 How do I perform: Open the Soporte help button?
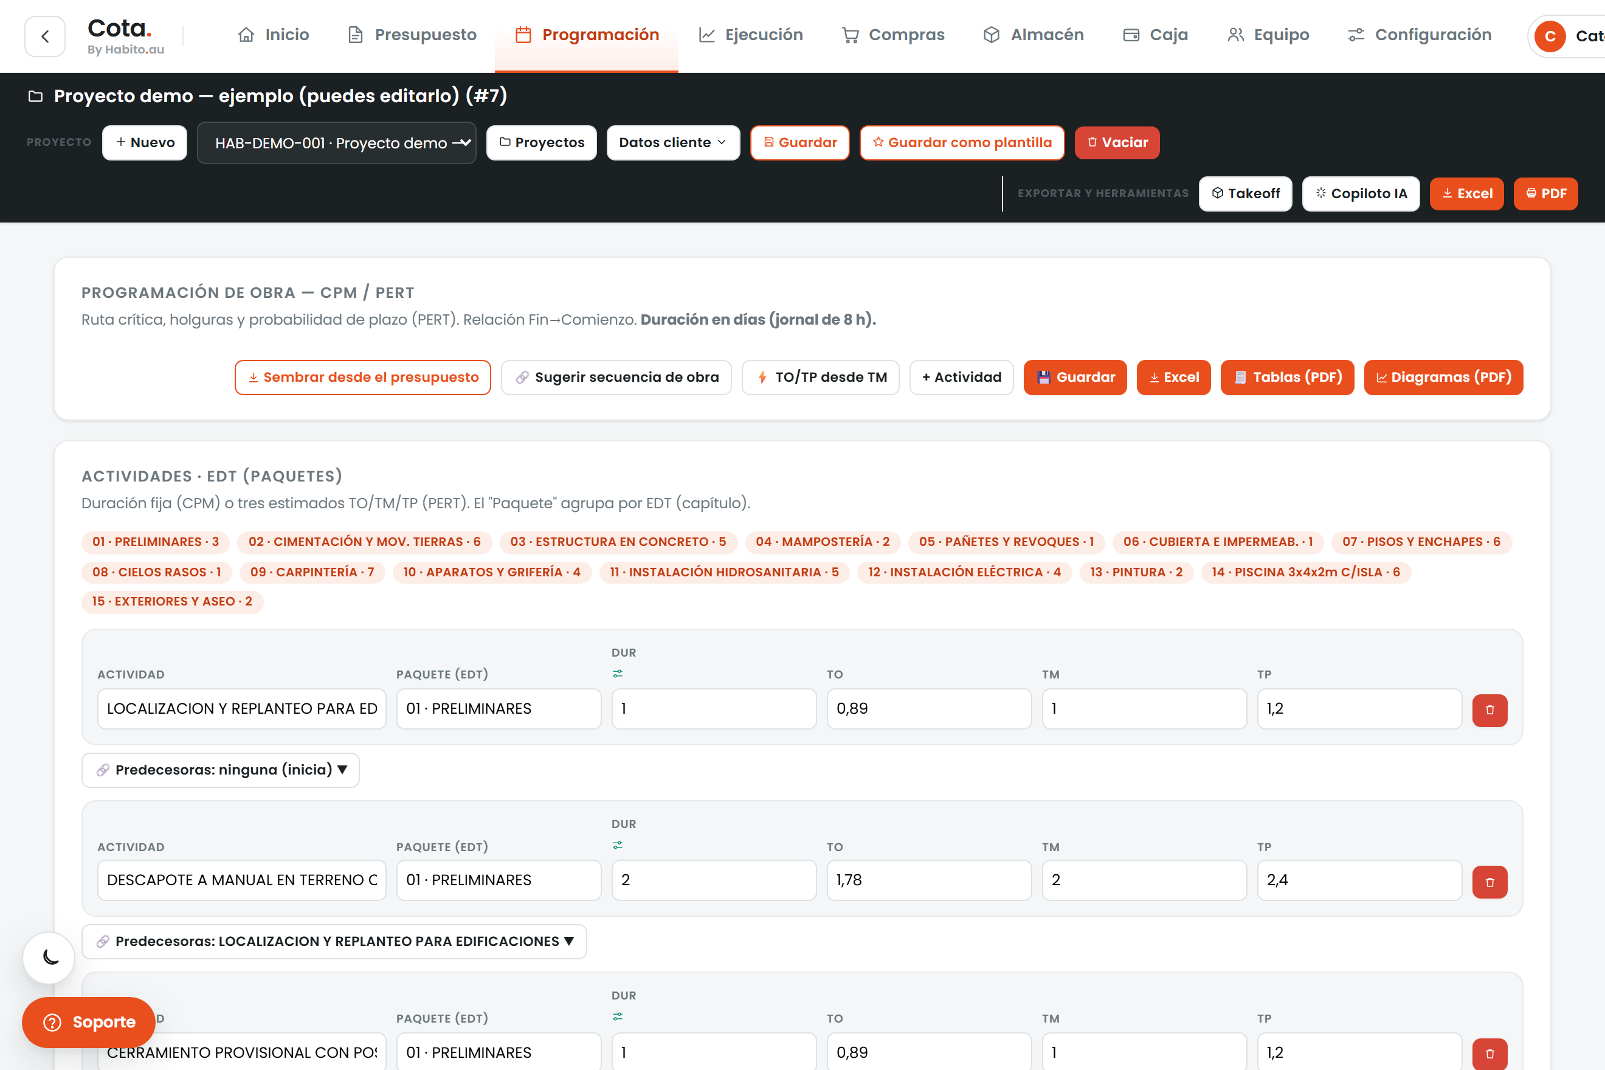(89, 1022)
